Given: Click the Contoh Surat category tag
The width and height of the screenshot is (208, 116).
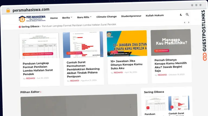Looking at the screenshot, I should (x=74, y=53).
